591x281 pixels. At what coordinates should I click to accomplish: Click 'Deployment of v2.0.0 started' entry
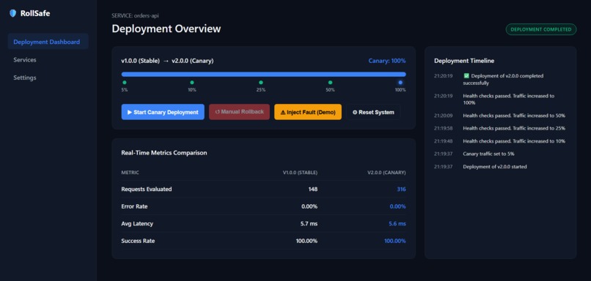pyautogui.click(x=495, y=167)
